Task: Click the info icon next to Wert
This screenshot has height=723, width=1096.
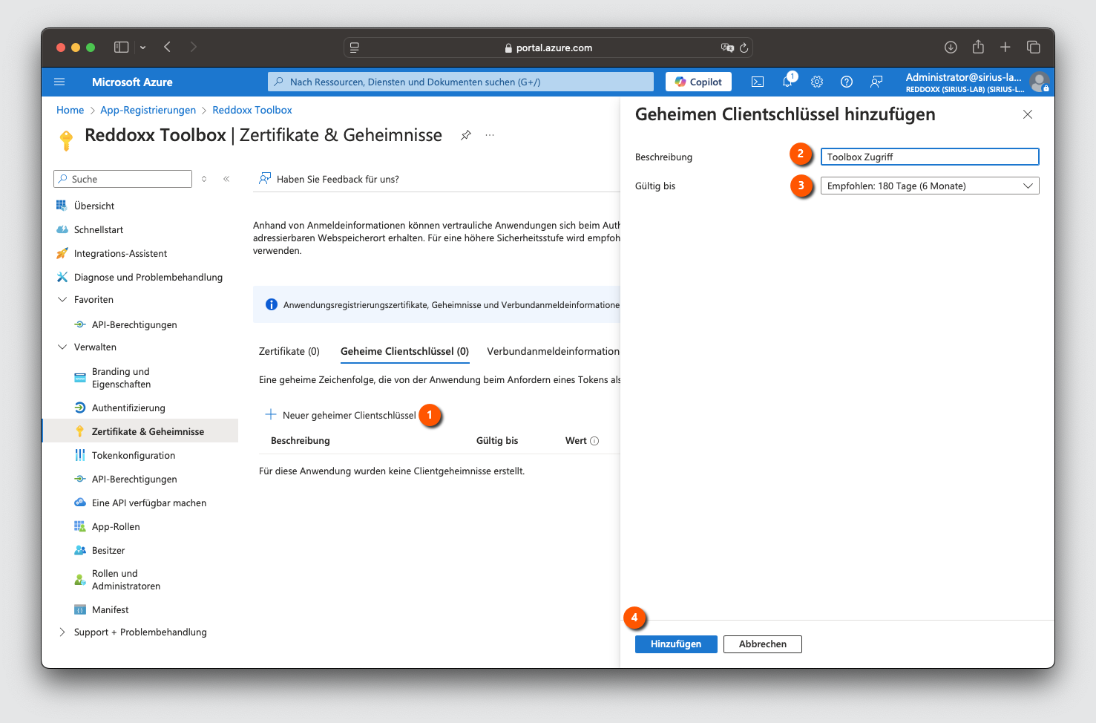Action: [x=594, y=441]
